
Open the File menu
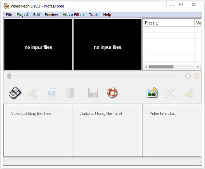coord(9,15)
